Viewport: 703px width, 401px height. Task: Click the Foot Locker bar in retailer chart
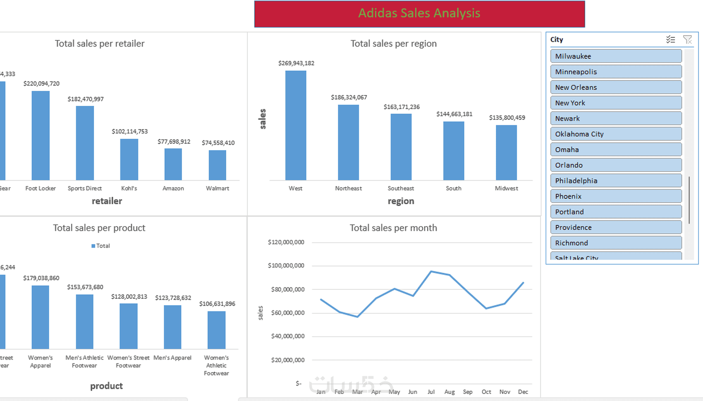coord(40,134)
